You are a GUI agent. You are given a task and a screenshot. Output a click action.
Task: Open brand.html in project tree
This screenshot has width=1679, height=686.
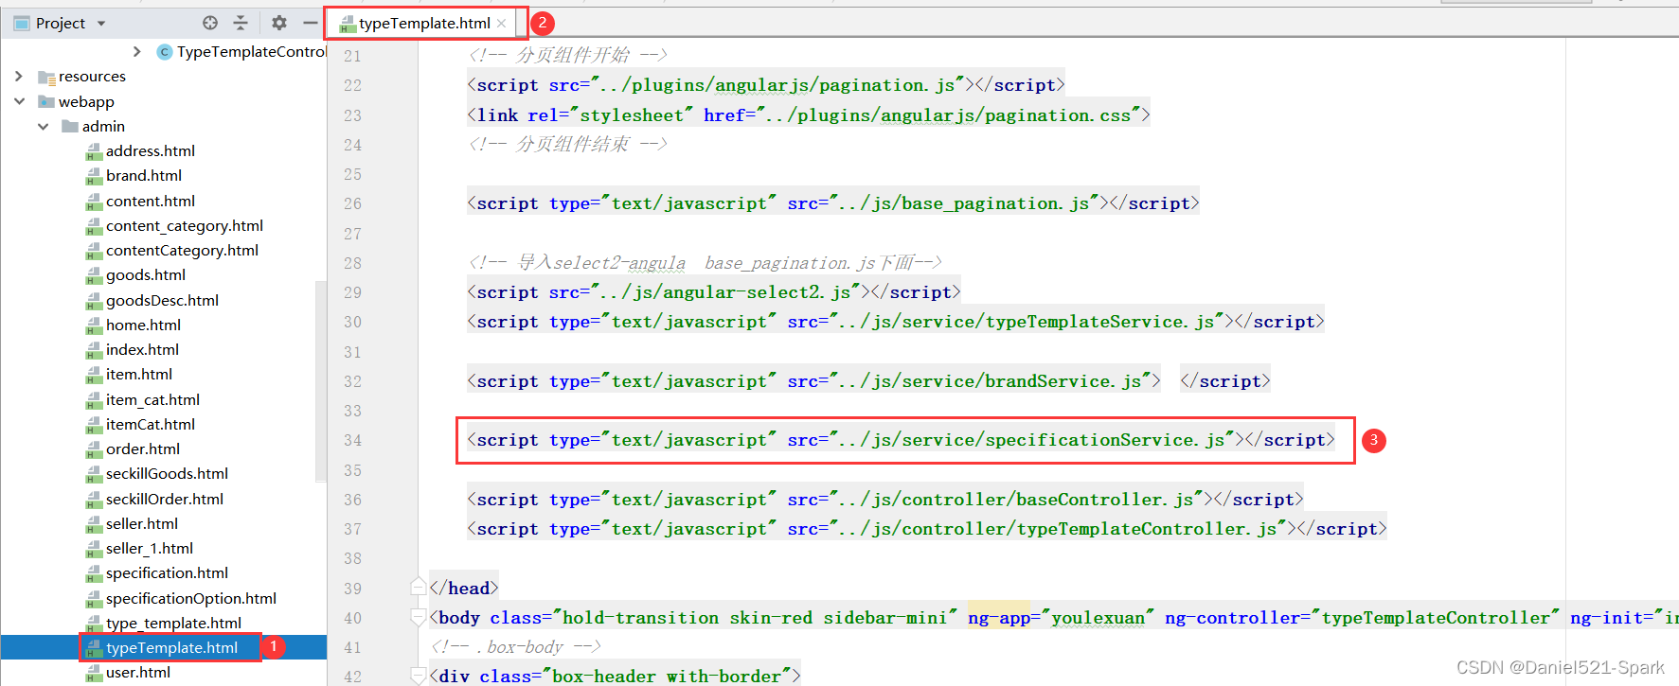point(144,175)
